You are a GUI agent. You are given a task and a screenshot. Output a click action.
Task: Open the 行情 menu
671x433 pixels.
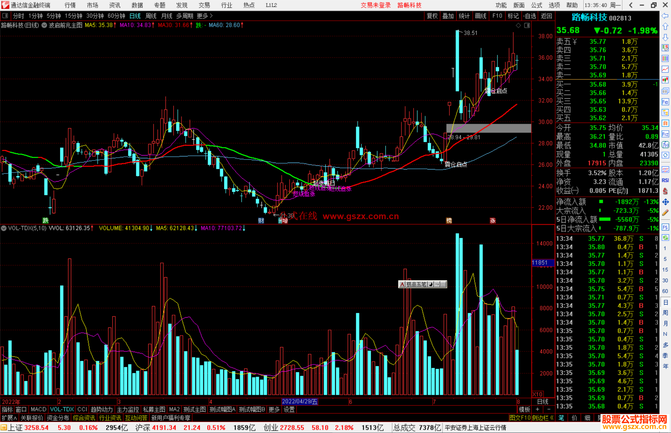[70, 5]
